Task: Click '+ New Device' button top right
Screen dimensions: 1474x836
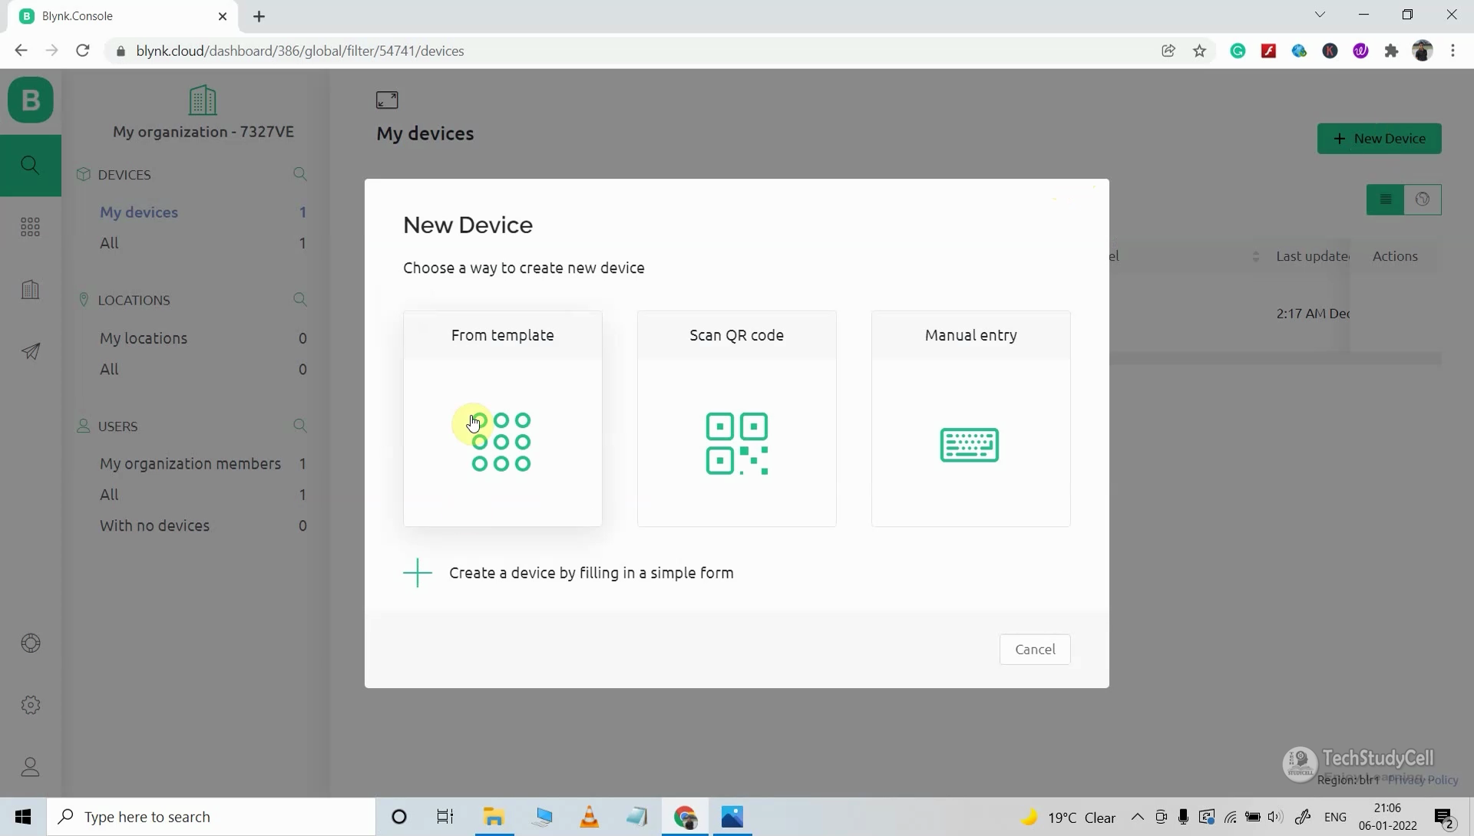Action: [x=1379, y=137]
